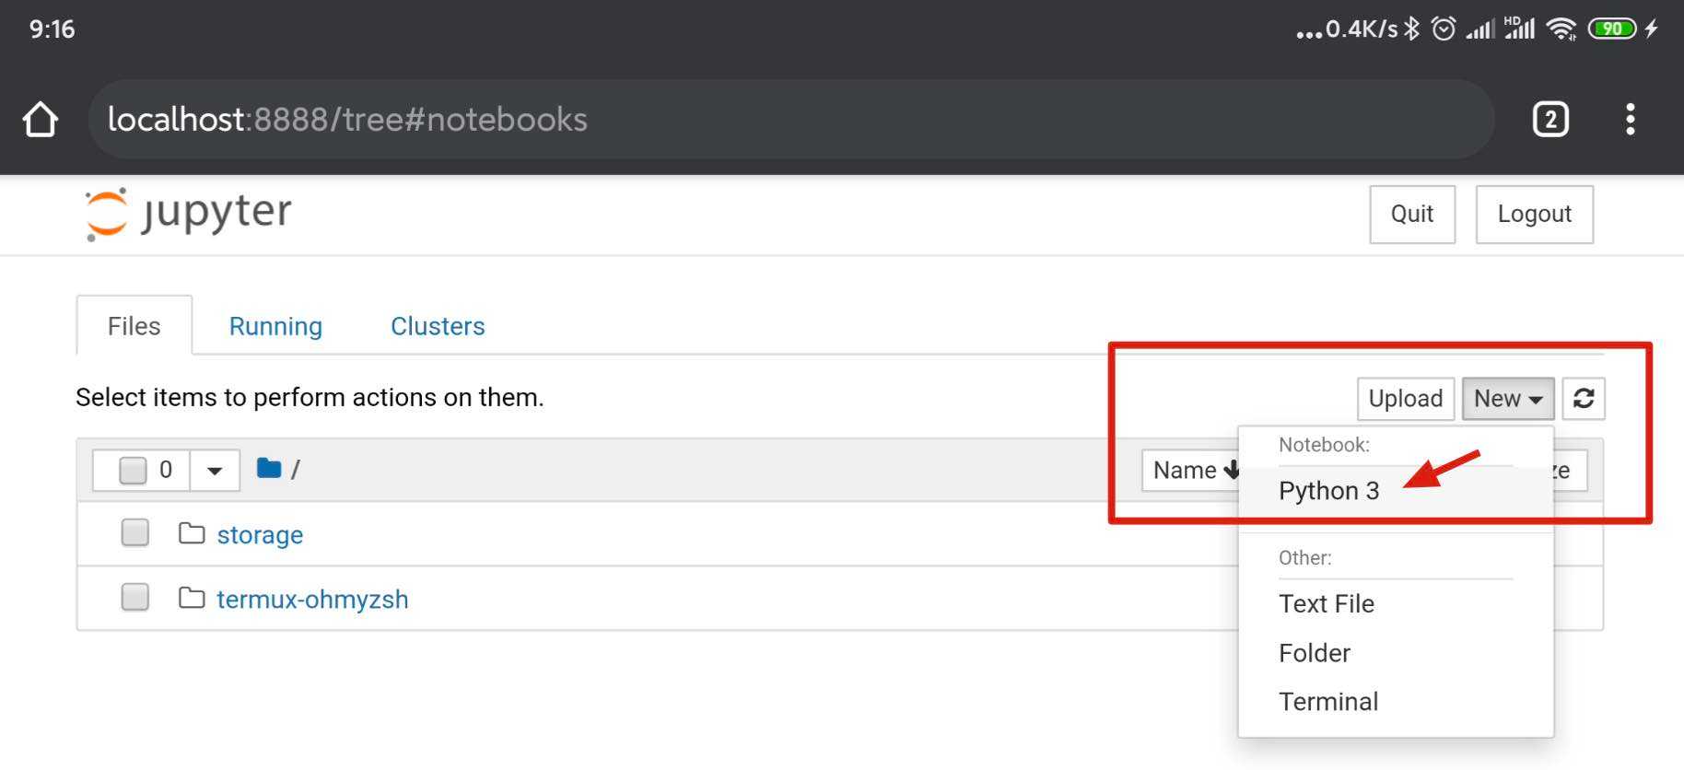The image size is (1684, 770).
Task: Open the browser tab switcher showing 2
Action: tap(1550, 120)
